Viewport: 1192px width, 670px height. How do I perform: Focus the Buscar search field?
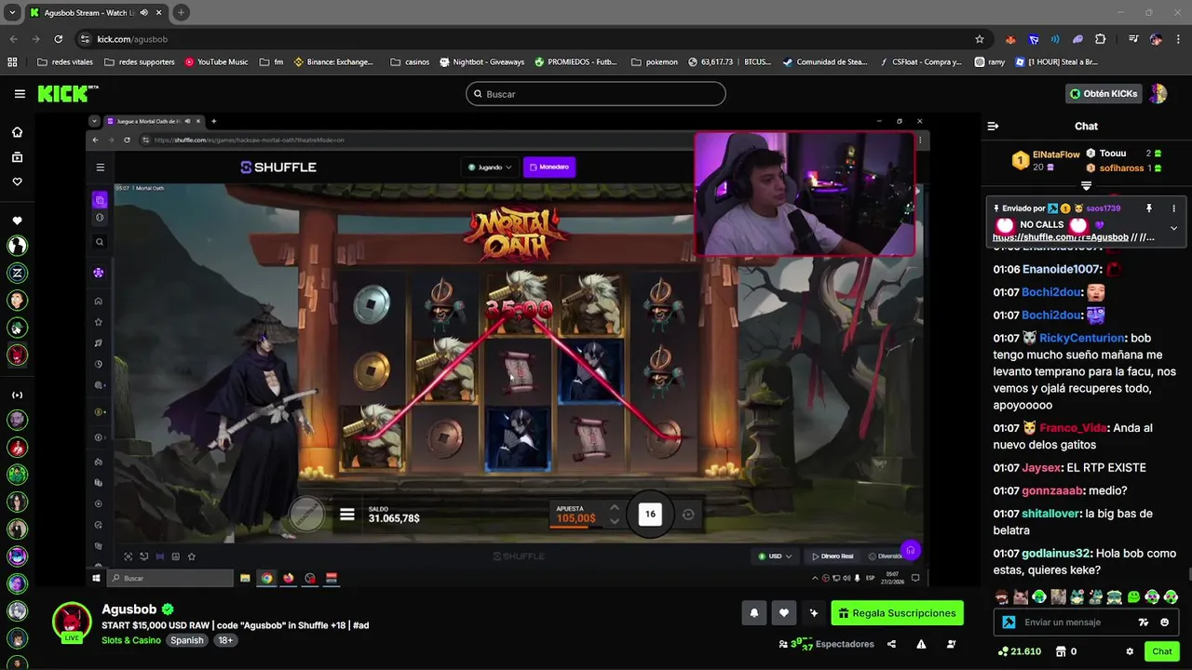(595, 94)
